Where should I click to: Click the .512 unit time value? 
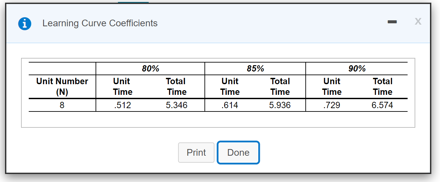pyautogui.click(x=123, y=105)
